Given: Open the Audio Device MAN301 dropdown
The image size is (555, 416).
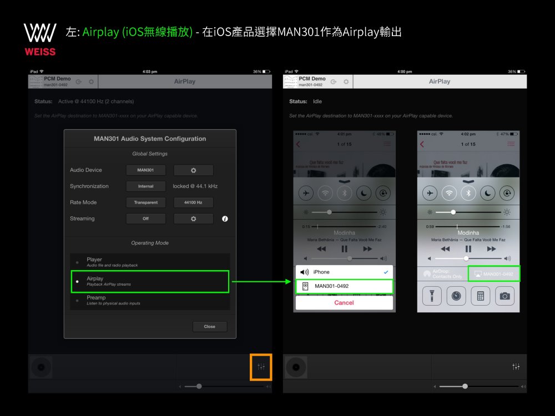Looking at the screenshot, I should 146,170.
